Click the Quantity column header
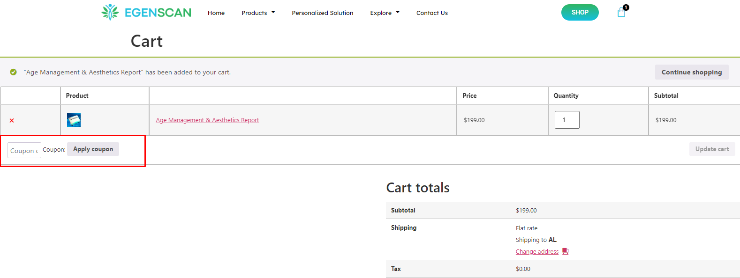This screenshot has width=740, height=278. [x=566, y=95]
